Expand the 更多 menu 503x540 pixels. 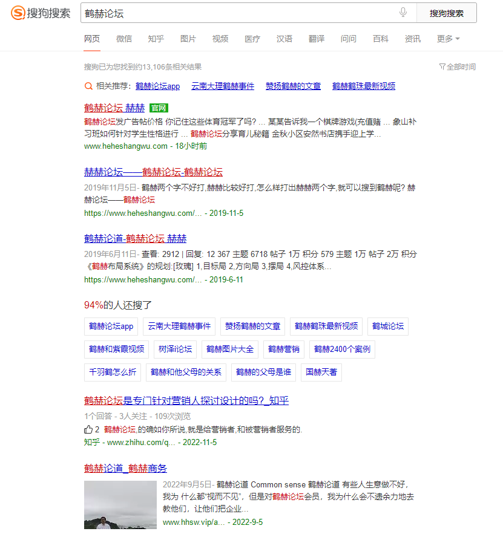tap(448, 39)
